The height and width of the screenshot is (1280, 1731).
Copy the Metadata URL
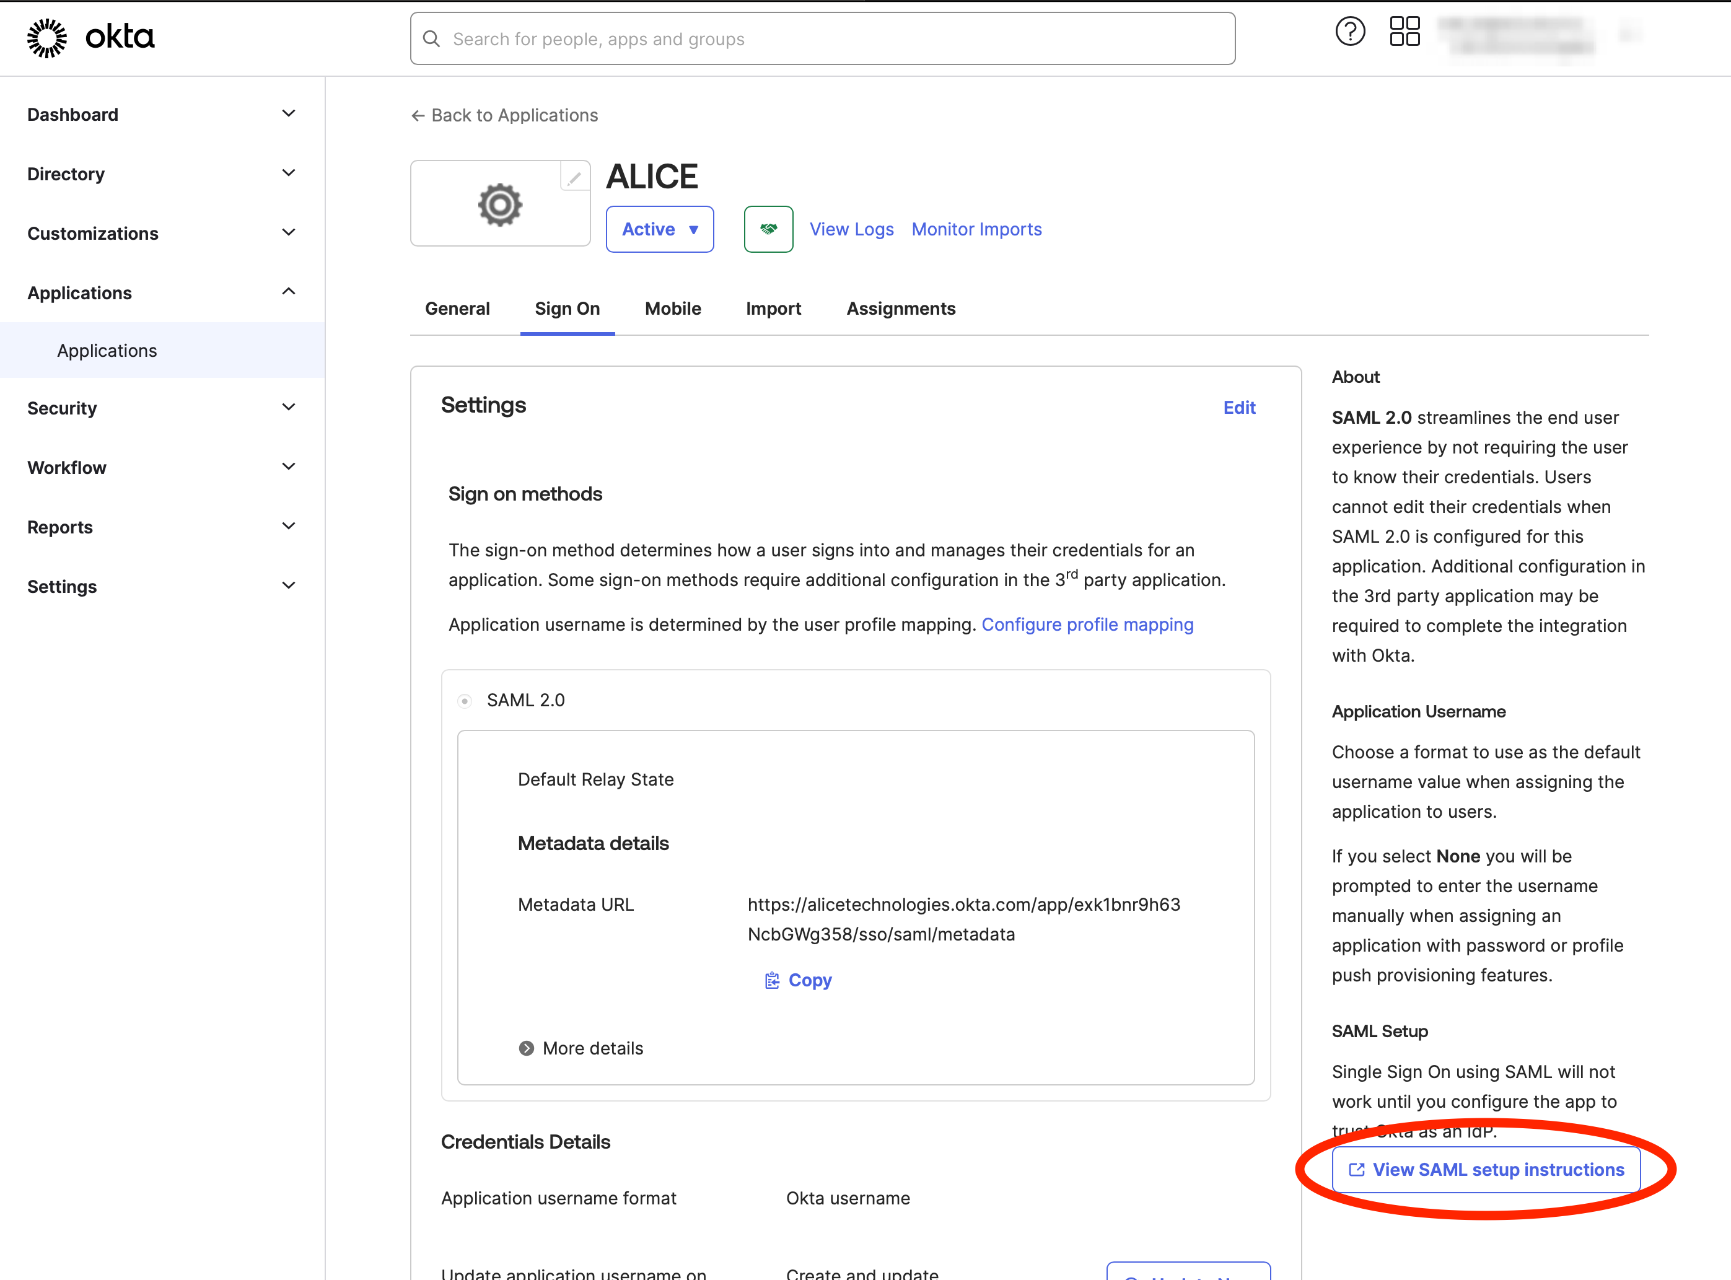click(797, 981)
